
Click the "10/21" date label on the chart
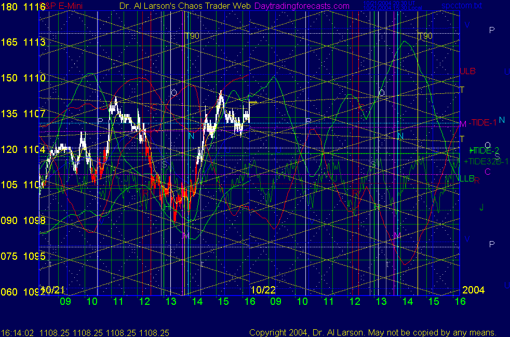coord(52,290)
